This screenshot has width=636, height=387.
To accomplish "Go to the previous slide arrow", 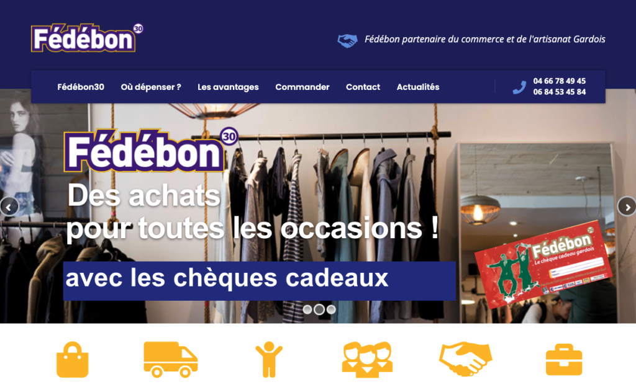I will tap(9, 207).
